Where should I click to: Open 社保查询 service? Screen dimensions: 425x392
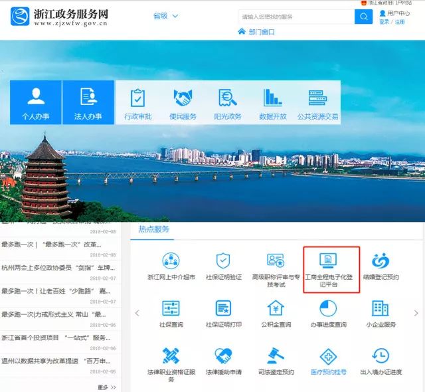pyautogui.click(x=171, y=314)
